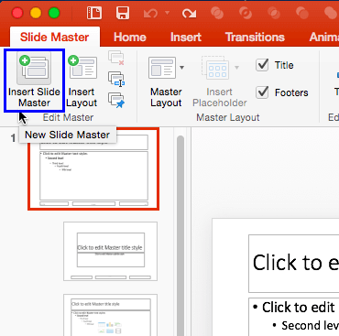The height and width of the screenshot is (336, 339).
Task: Open the Home tab
Action: [130, 38]
